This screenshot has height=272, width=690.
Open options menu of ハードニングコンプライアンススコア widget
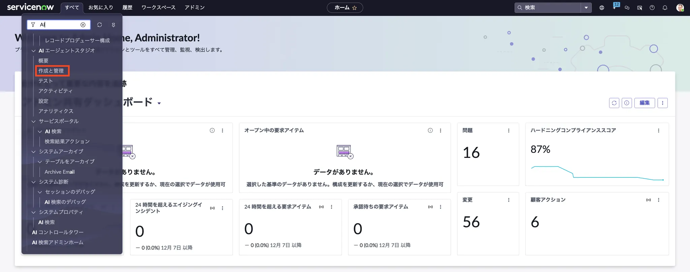point(659,130)
